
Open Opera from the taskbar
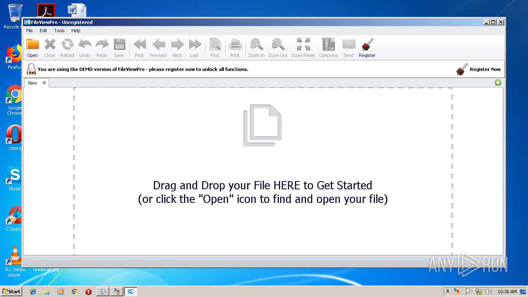(88, 292)
